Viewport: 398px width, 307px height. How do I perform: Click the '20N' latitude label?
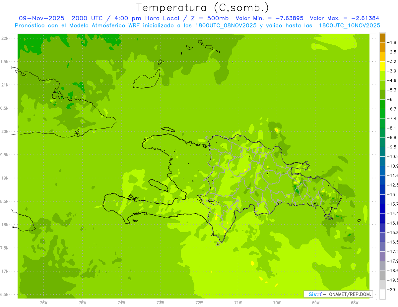(x=5, y=131)
